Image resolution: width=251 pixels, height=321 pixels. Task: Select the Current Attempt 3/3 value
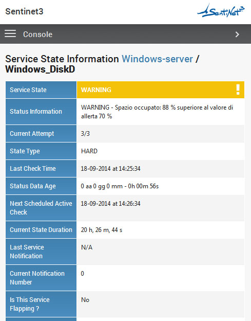click(85, 133)
